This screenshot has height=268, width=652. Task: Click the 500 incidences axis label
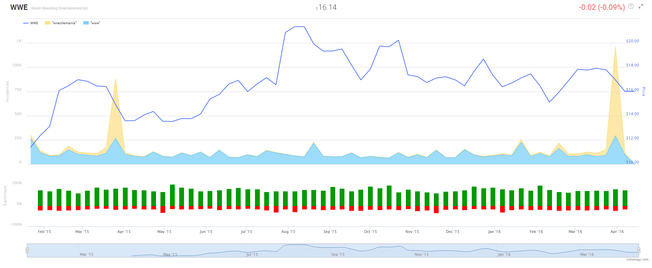point(18,114)
